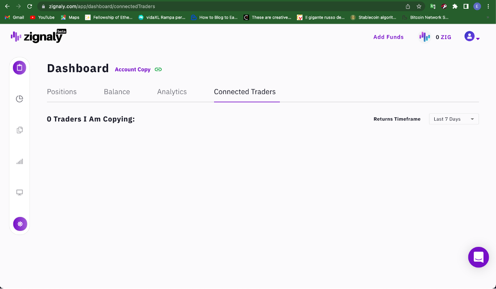Switch to the Balance tab
The image size is (496, 289).
117,92
